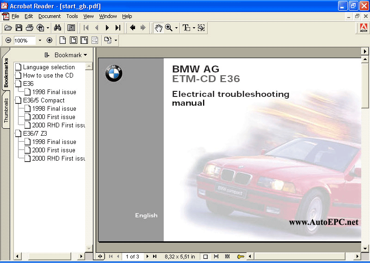Click Go to Next View arrow

click(143, 28)
